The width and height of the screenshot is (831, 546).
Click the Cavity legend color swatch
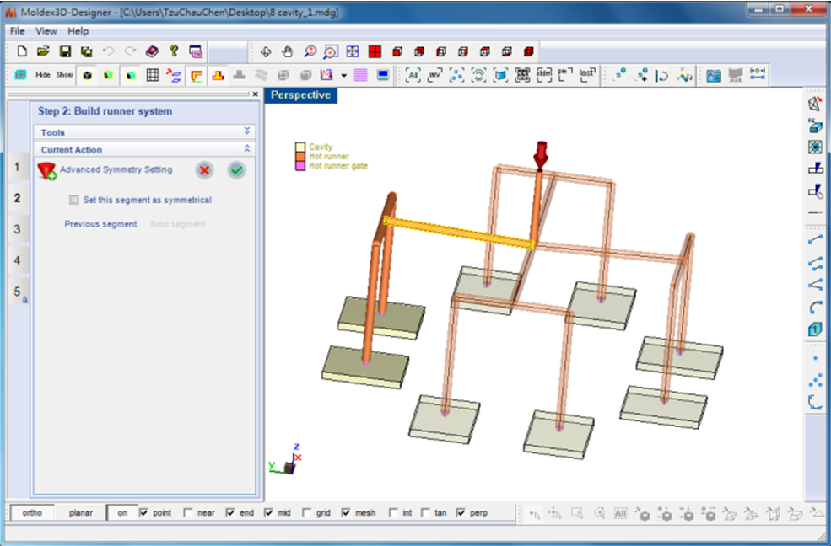click(300, 147)
